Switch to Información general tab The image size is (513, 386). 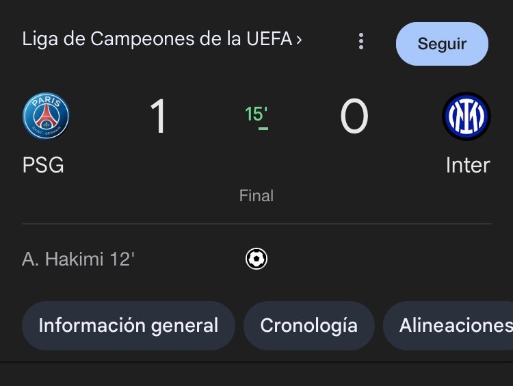point(129,326)
